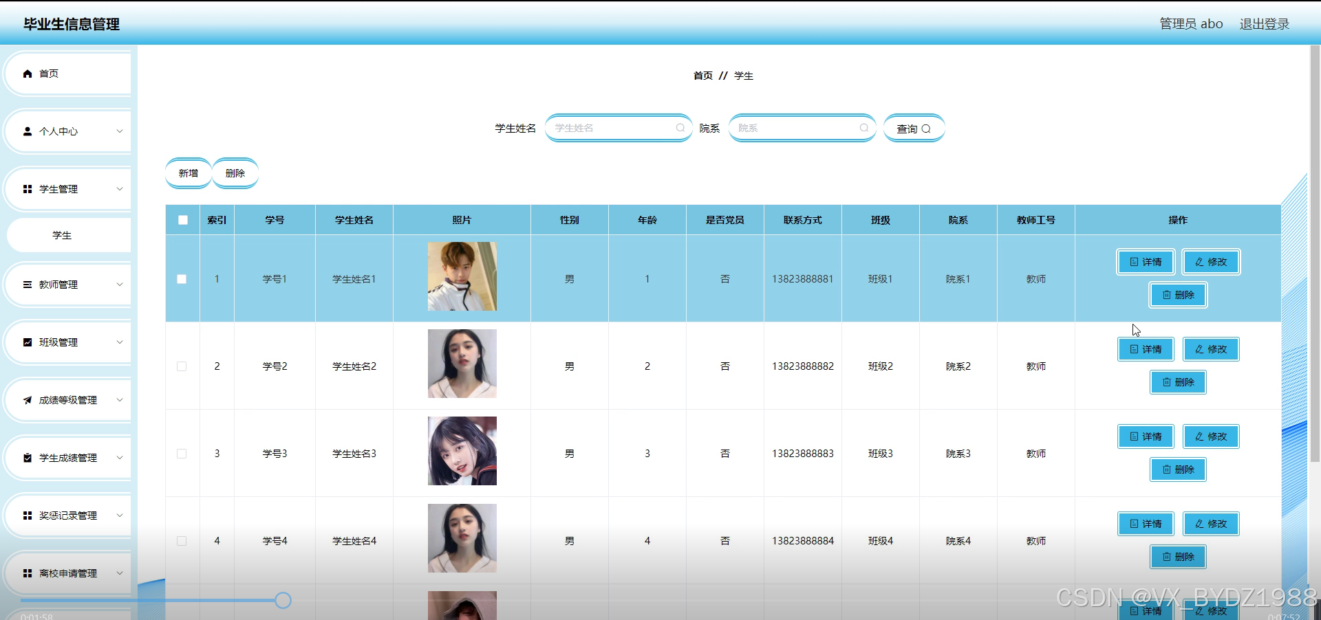
Task: Click the 院系4 cell
Action: (x=958, y=541)
